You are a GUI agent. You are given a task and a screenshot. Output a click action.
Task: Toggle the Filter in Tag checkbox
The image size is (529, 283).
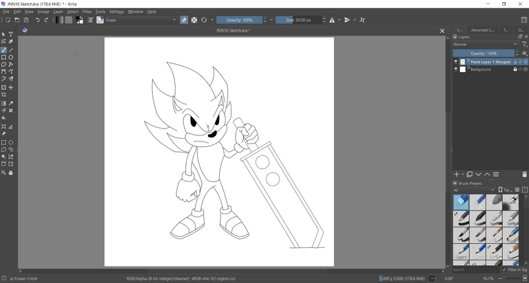click(504, 269)
